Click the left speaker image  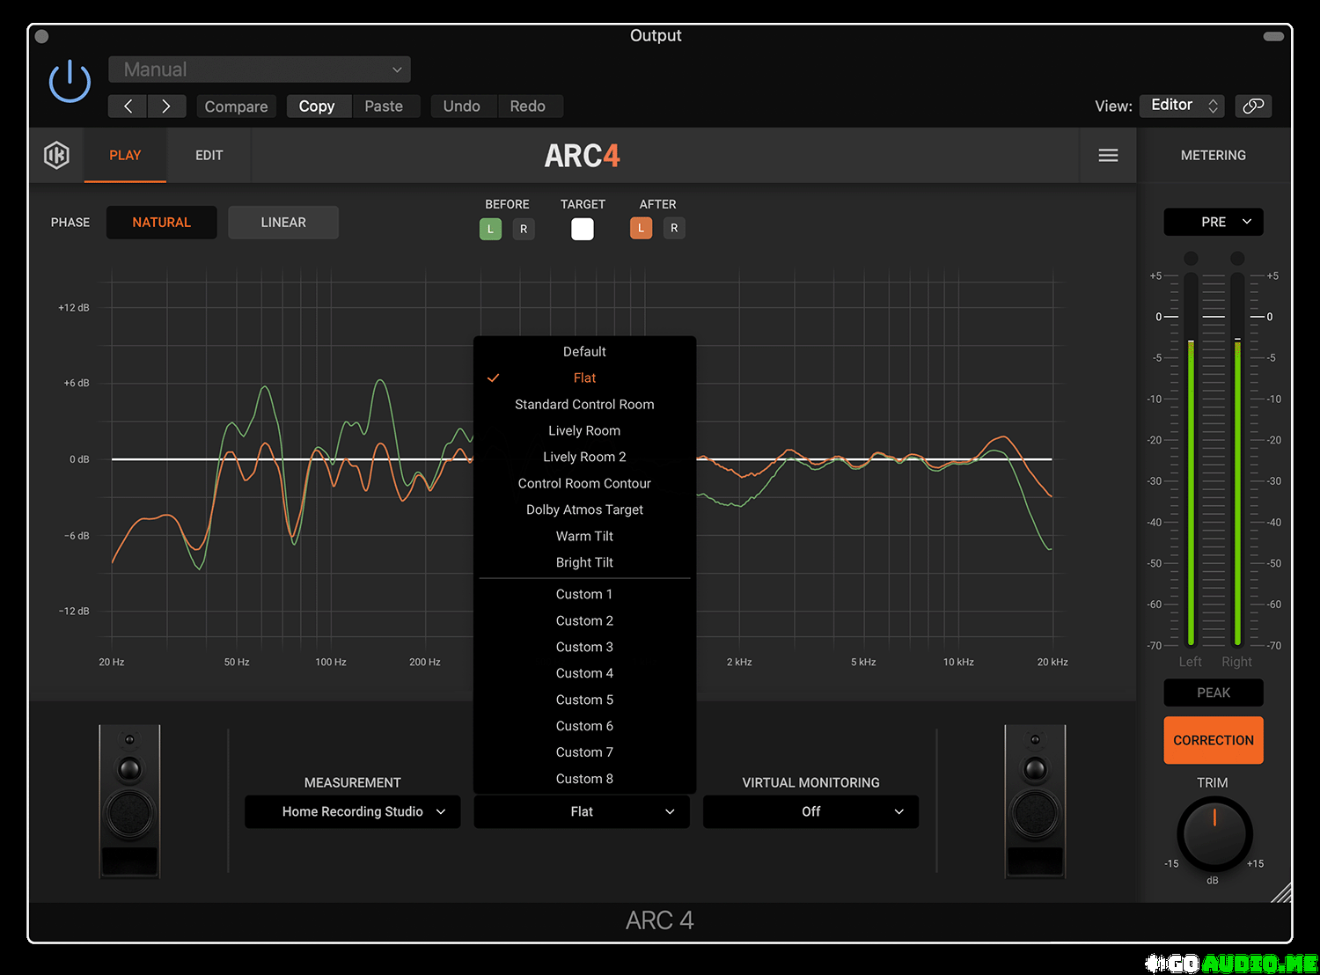129,801
